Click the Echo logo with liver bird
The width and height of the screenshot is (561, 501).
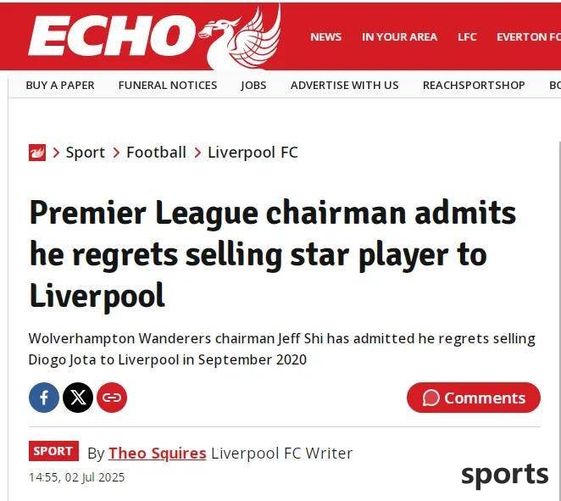154,36
